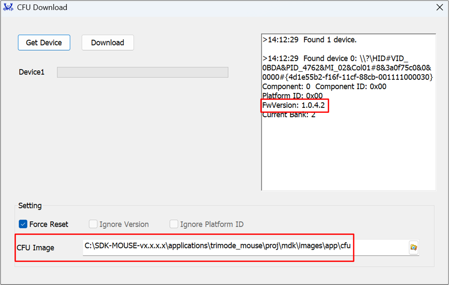Viewport: 449px width, 285px height.
Task: Enable the Ignore Platform ID checkbox
Action: [174, 224]
